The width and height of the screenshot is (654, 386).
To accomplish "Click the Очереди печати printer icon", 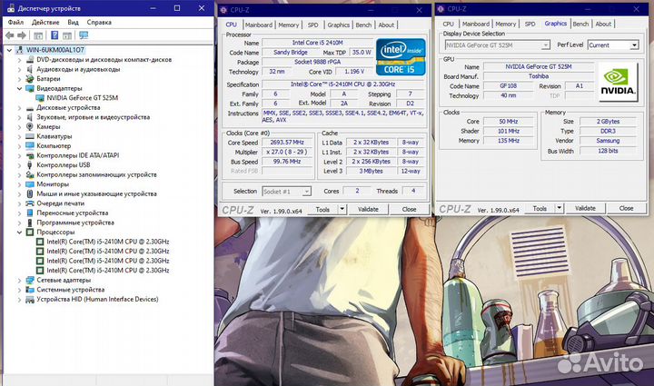I will [30, 203].
